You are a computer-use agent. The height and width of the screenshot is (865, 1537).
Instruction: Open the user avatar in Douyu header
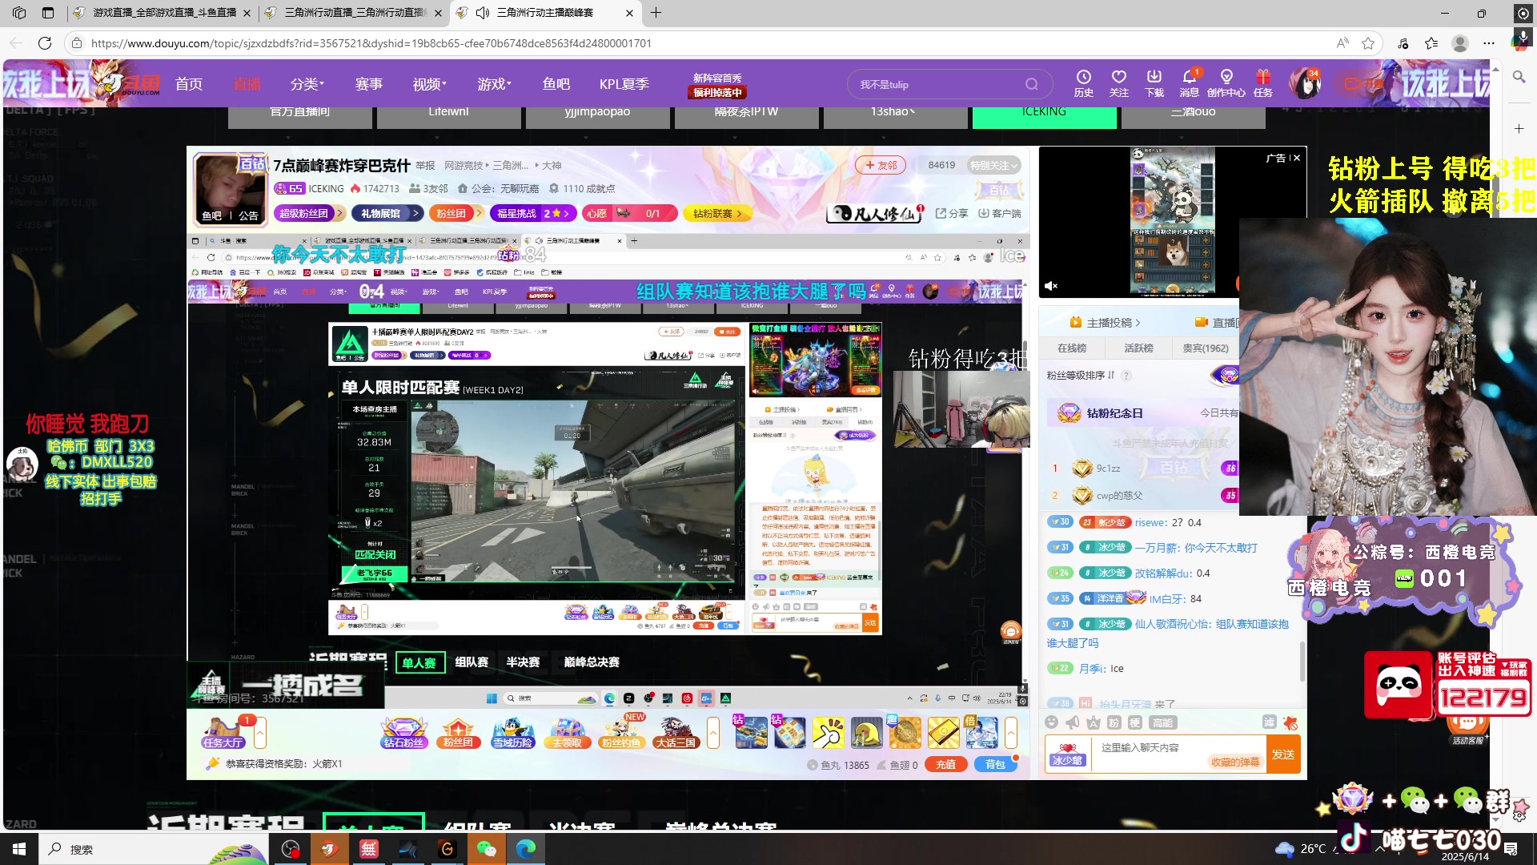1306,83
